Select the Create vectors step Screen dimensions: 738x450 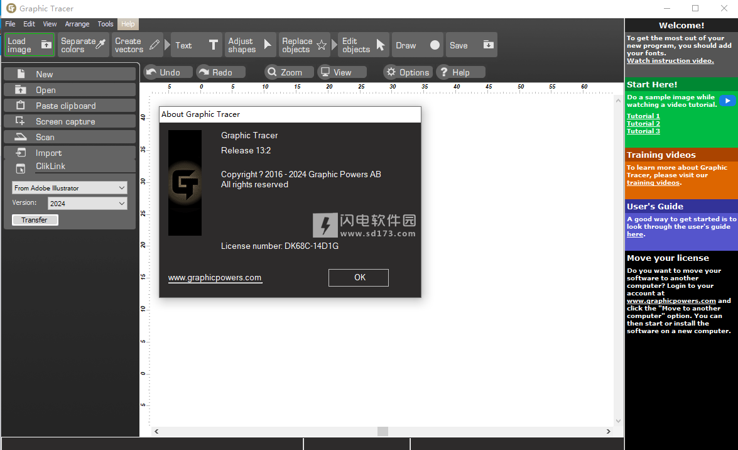point(138,45)
